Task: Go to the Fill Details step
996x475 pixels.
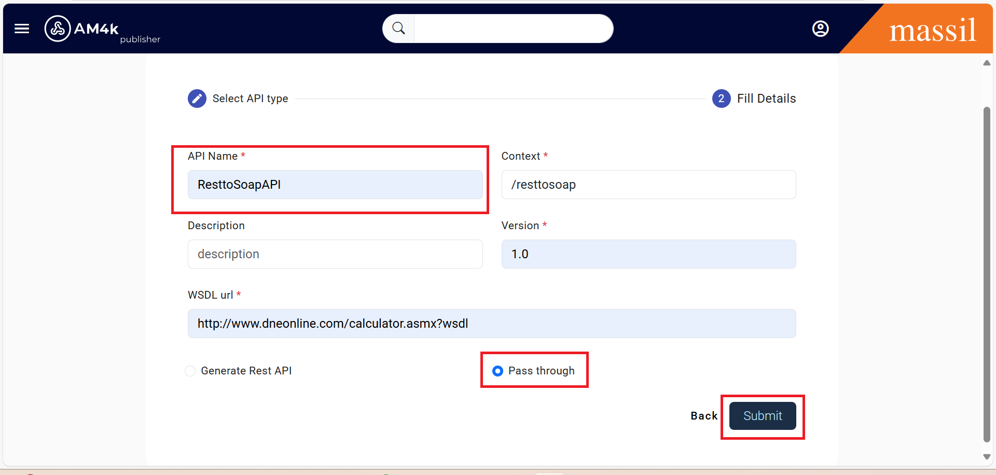Action: click(x=766, y=99)
